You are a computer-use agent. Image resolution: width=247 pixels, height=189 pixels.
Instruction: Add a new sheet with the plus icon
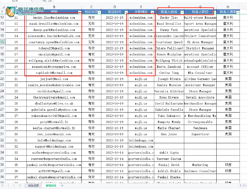pyautogui.click(x=62, y=186)
